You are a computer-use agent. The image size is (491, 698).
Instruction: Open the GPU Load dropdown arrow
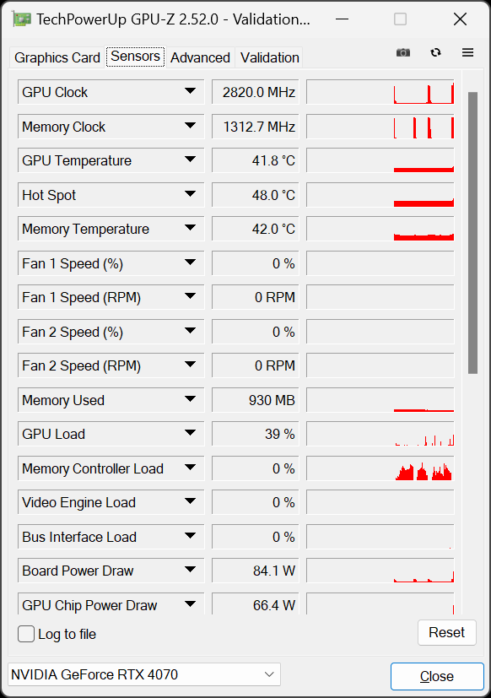point(190,433)
